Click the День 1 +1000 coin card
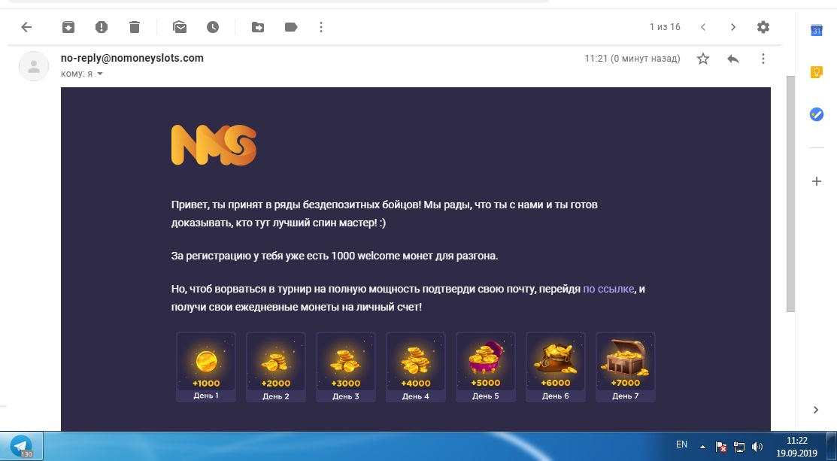 [206, 366]
